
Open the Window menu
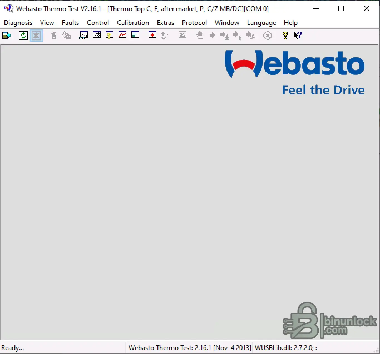pos(227,23)
